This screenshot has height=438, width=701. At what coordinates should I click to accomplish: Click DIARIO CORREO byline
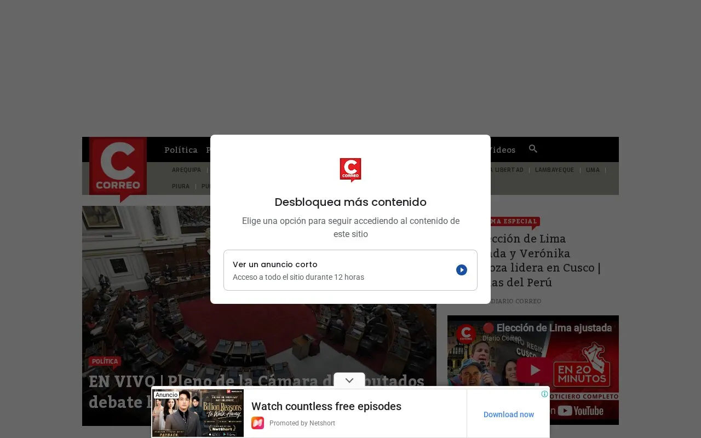[x=515, y=301]
